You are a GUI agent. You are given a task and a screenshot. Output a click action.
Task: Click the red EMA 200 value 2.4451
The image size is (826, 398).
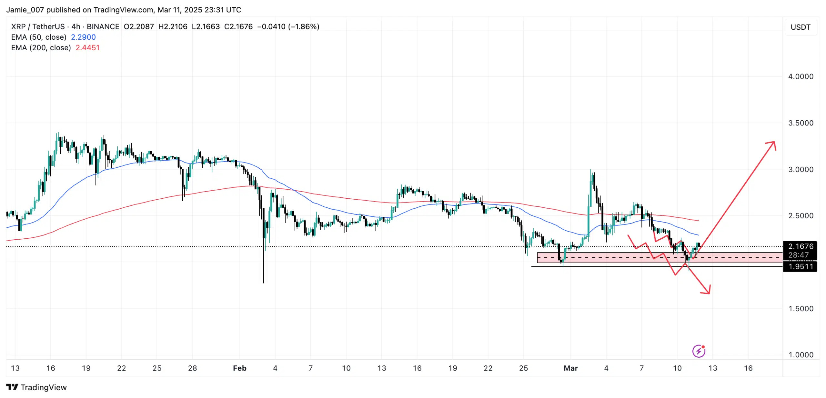point(87,48)
